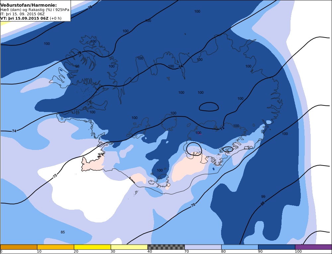Click the dark orange 0–10 legend swatch
Viewport: 332px width, 254px height.
click(x=19, y=247)
